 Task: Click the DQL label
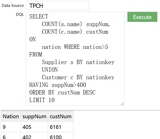point(20,14)
